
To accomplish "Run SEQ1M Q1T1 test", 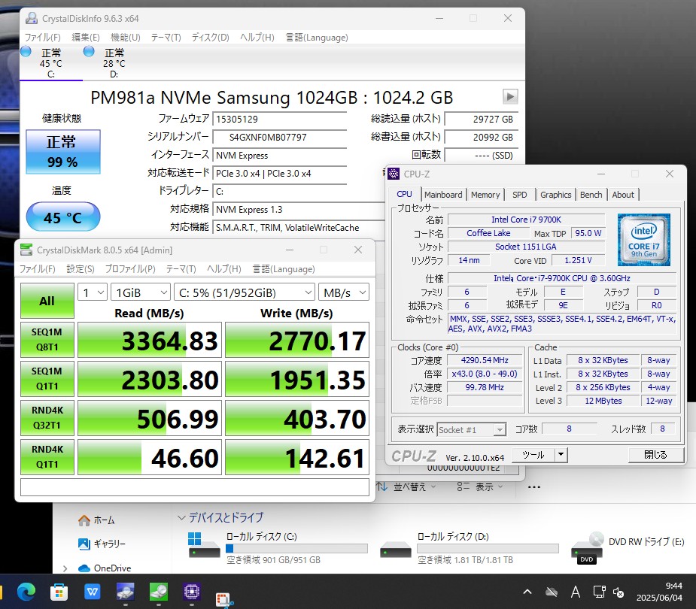I will point(47,379).
